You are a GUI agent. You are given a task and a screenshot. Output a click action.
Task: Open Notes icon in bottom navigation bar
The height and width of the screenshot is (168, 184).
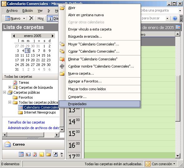[42, 154]
